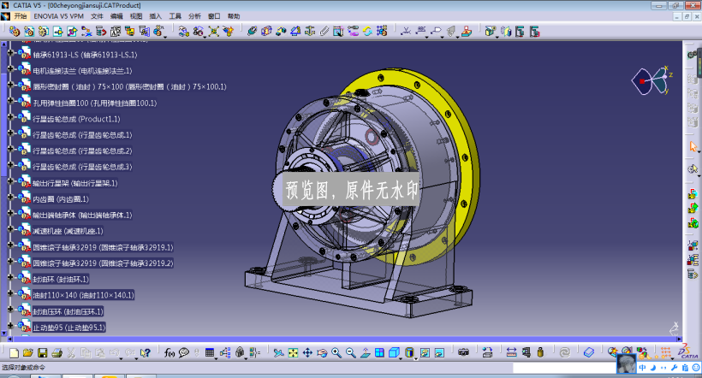Select 封油环 (封油环.1) in tree
Viewport: 702px width, 378px height.
pyautogui.click(x=61, y=279)
